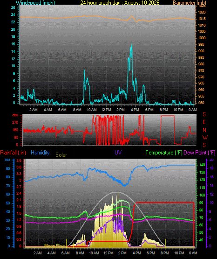The image size is (217, 259).
Task: Click the magenta "Dew Point (°F)" legend label
Action: coord(199,153)
